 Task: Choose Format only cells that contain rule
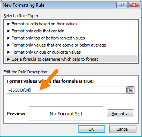pos(71,31)
